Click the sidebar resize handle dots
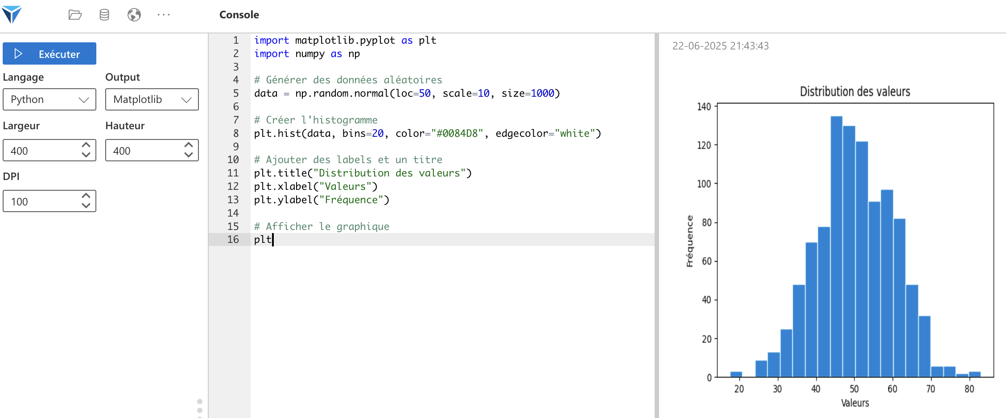This screenshot has width=1006, height=418. 200,409
